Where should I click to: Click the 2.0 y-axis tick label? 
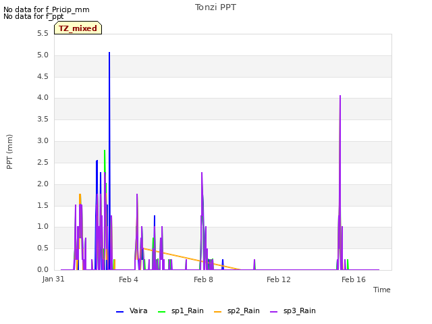(43, 184)
